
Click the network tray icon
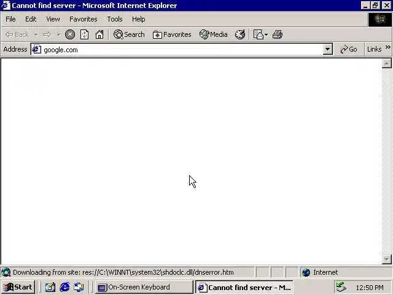pos(341,287)
